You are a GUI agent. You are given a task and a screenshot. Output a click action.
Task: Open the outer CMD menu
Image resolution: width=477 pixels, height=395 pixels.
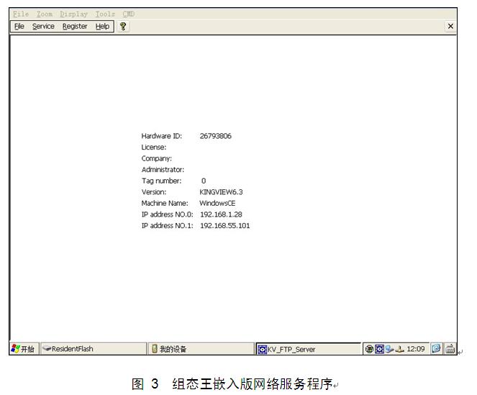click(129, 14)
